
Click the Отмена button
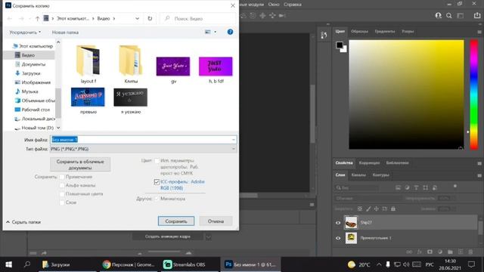click(x=216, y=221)
